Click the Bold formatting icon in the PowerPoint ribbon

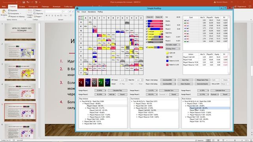(47, 16)
